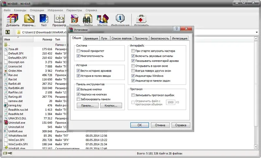This screenshot has width=261, height=158.
Task: Click the Справка button in dialog
Action: [x=181, y=125]
